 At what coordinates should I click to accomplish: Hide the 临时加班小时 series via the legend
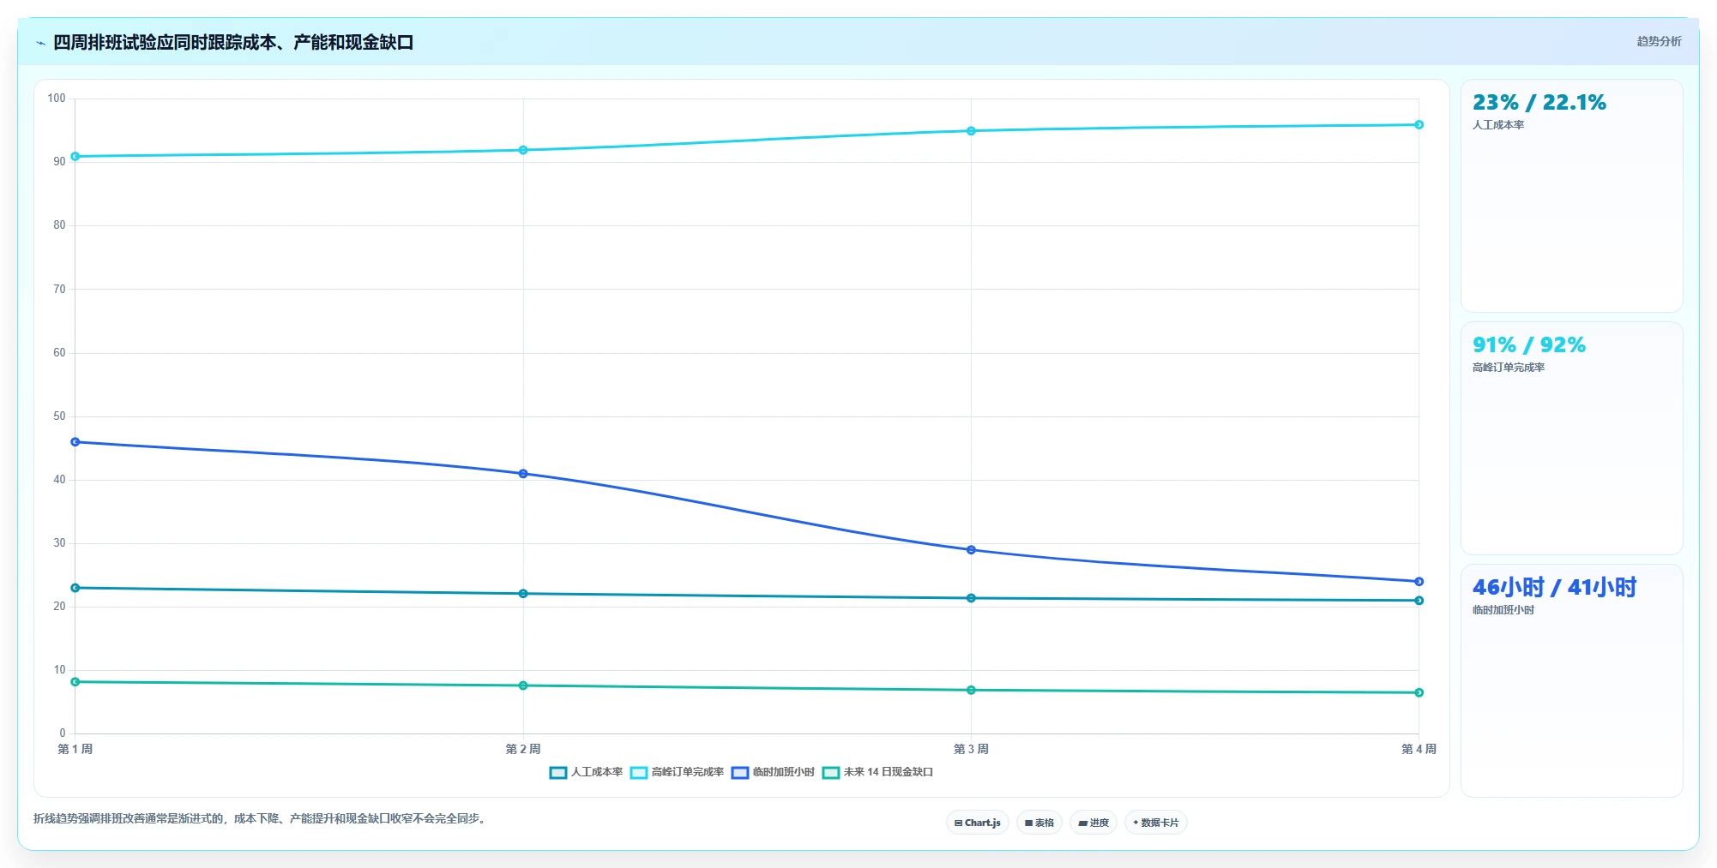[x=774, y=772]
